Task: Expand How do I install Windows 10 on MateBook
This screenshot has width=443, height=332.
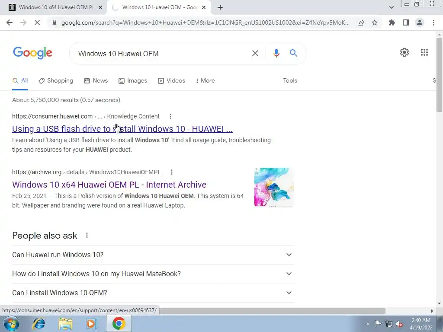Action: coord(153,274)
